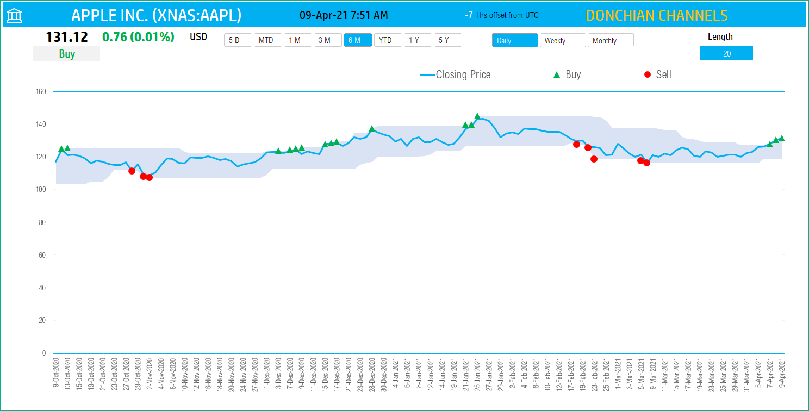Select the 6 M time range

pos(358,40)
